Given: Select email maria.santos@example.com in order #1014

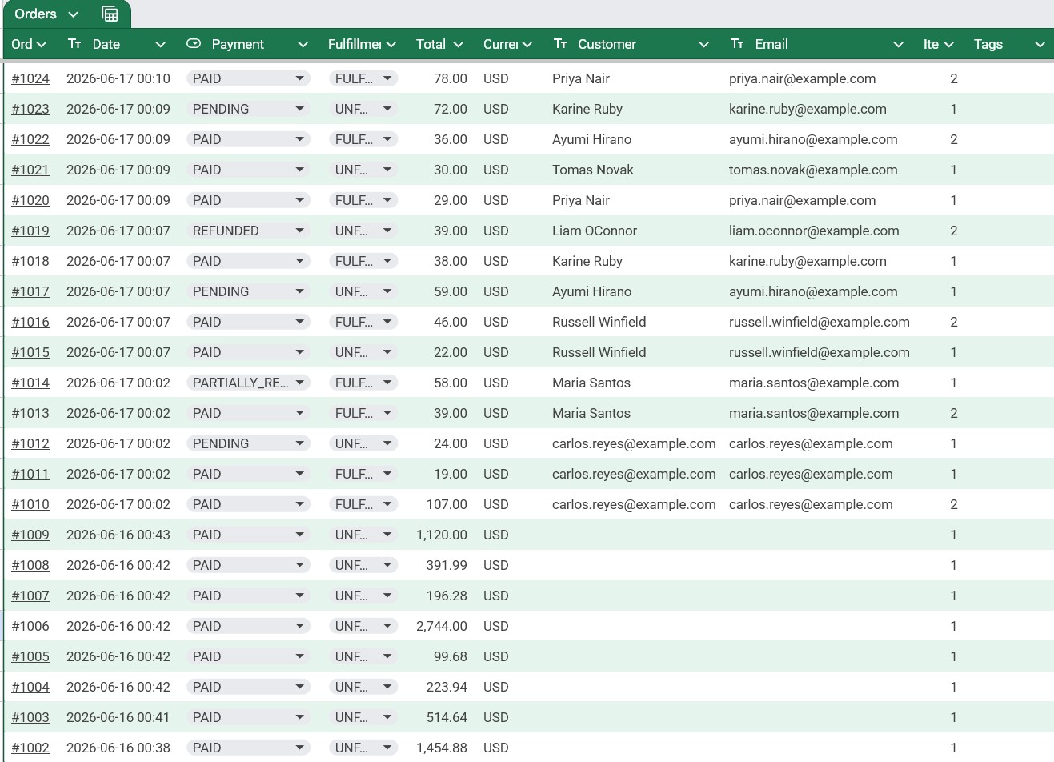Looking at the screenshot, I should point(814,383).
